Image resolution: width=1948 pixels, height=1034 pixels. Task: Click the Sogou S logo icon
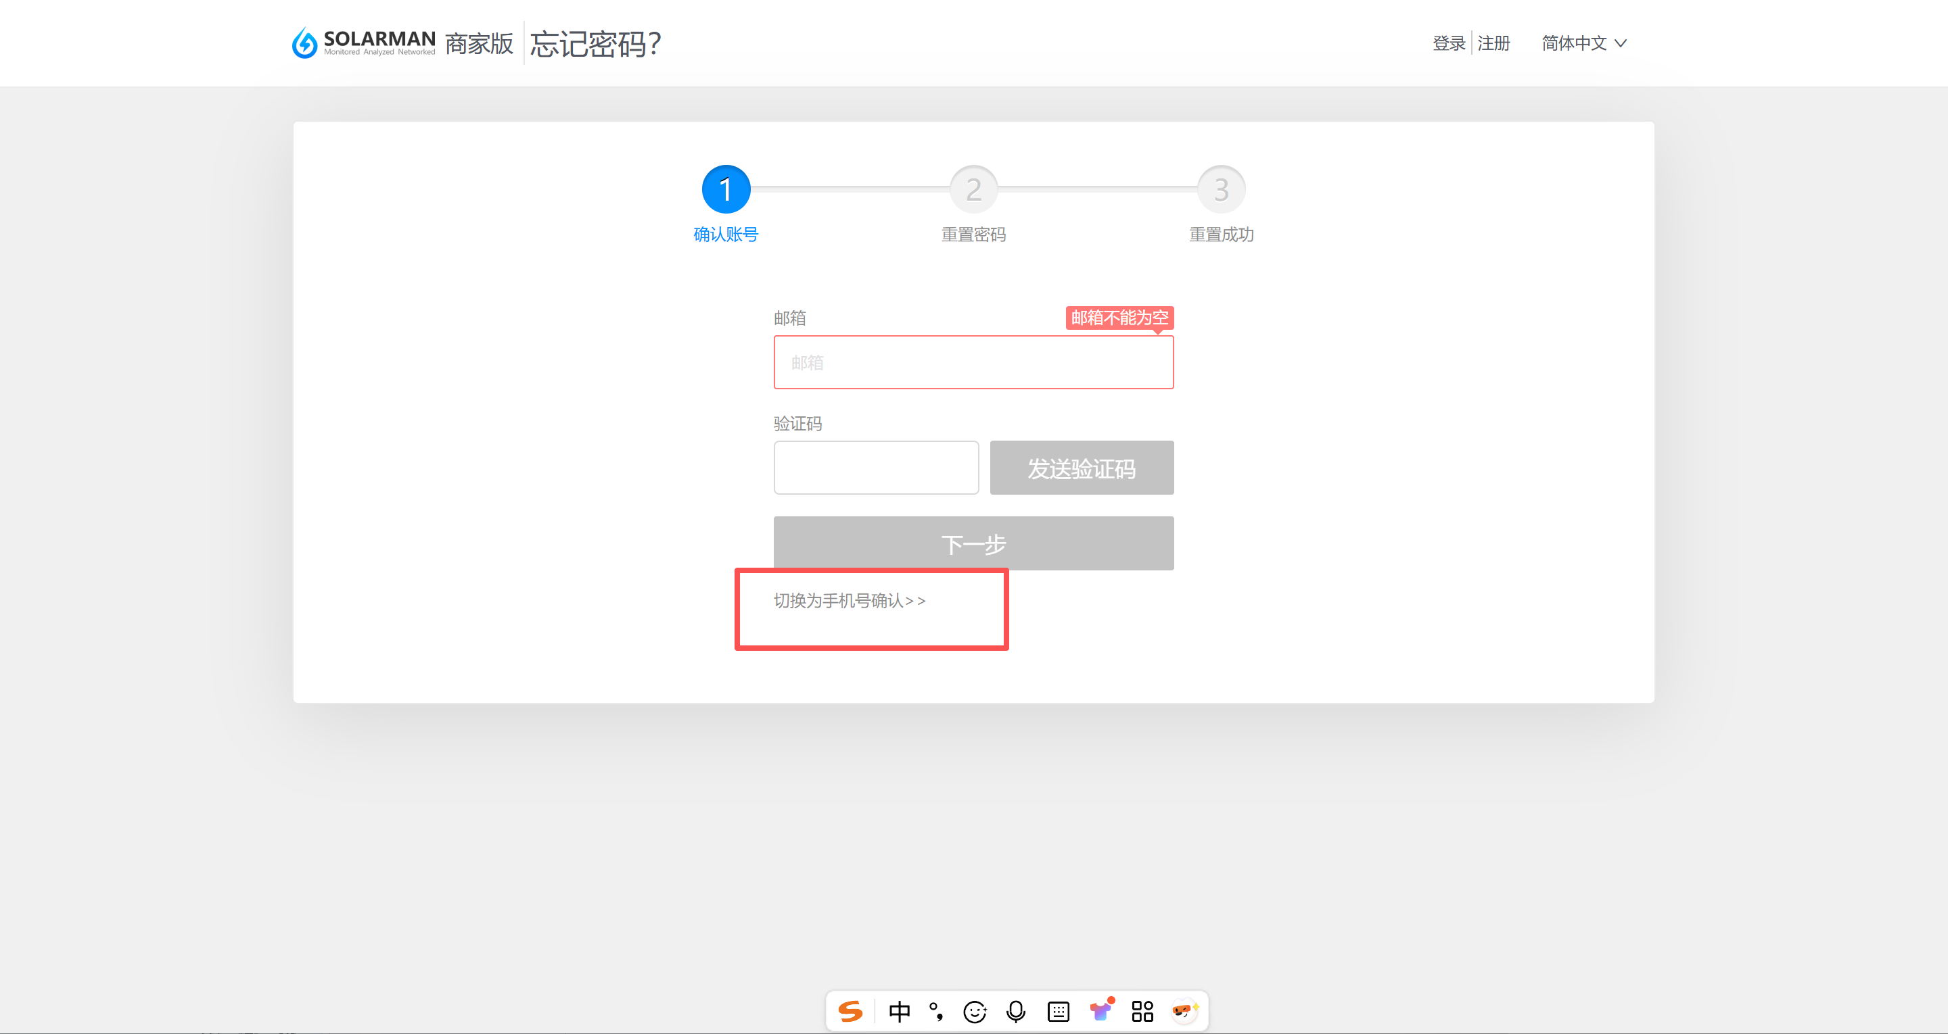pos(851,1011)
